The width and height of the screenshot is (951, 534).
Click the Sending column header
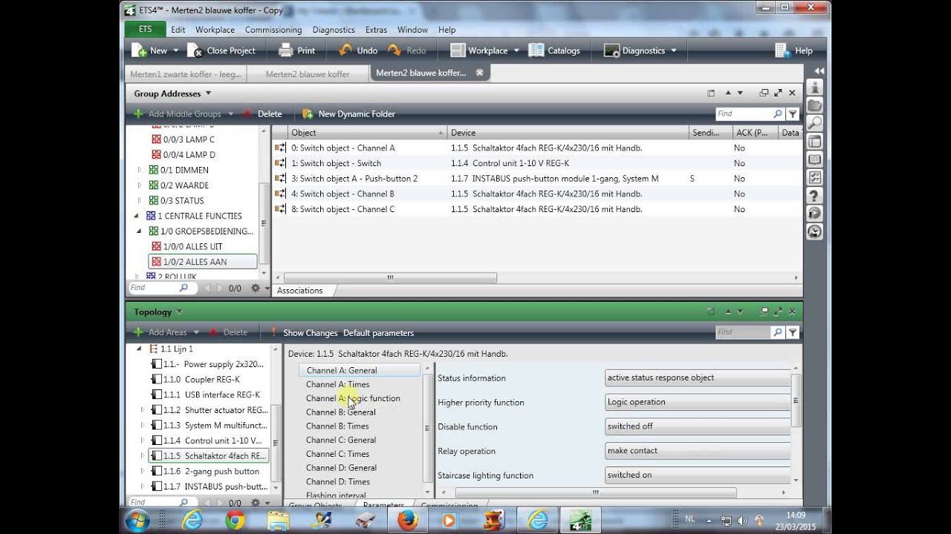pyautogui.click(x=710, y=133)
